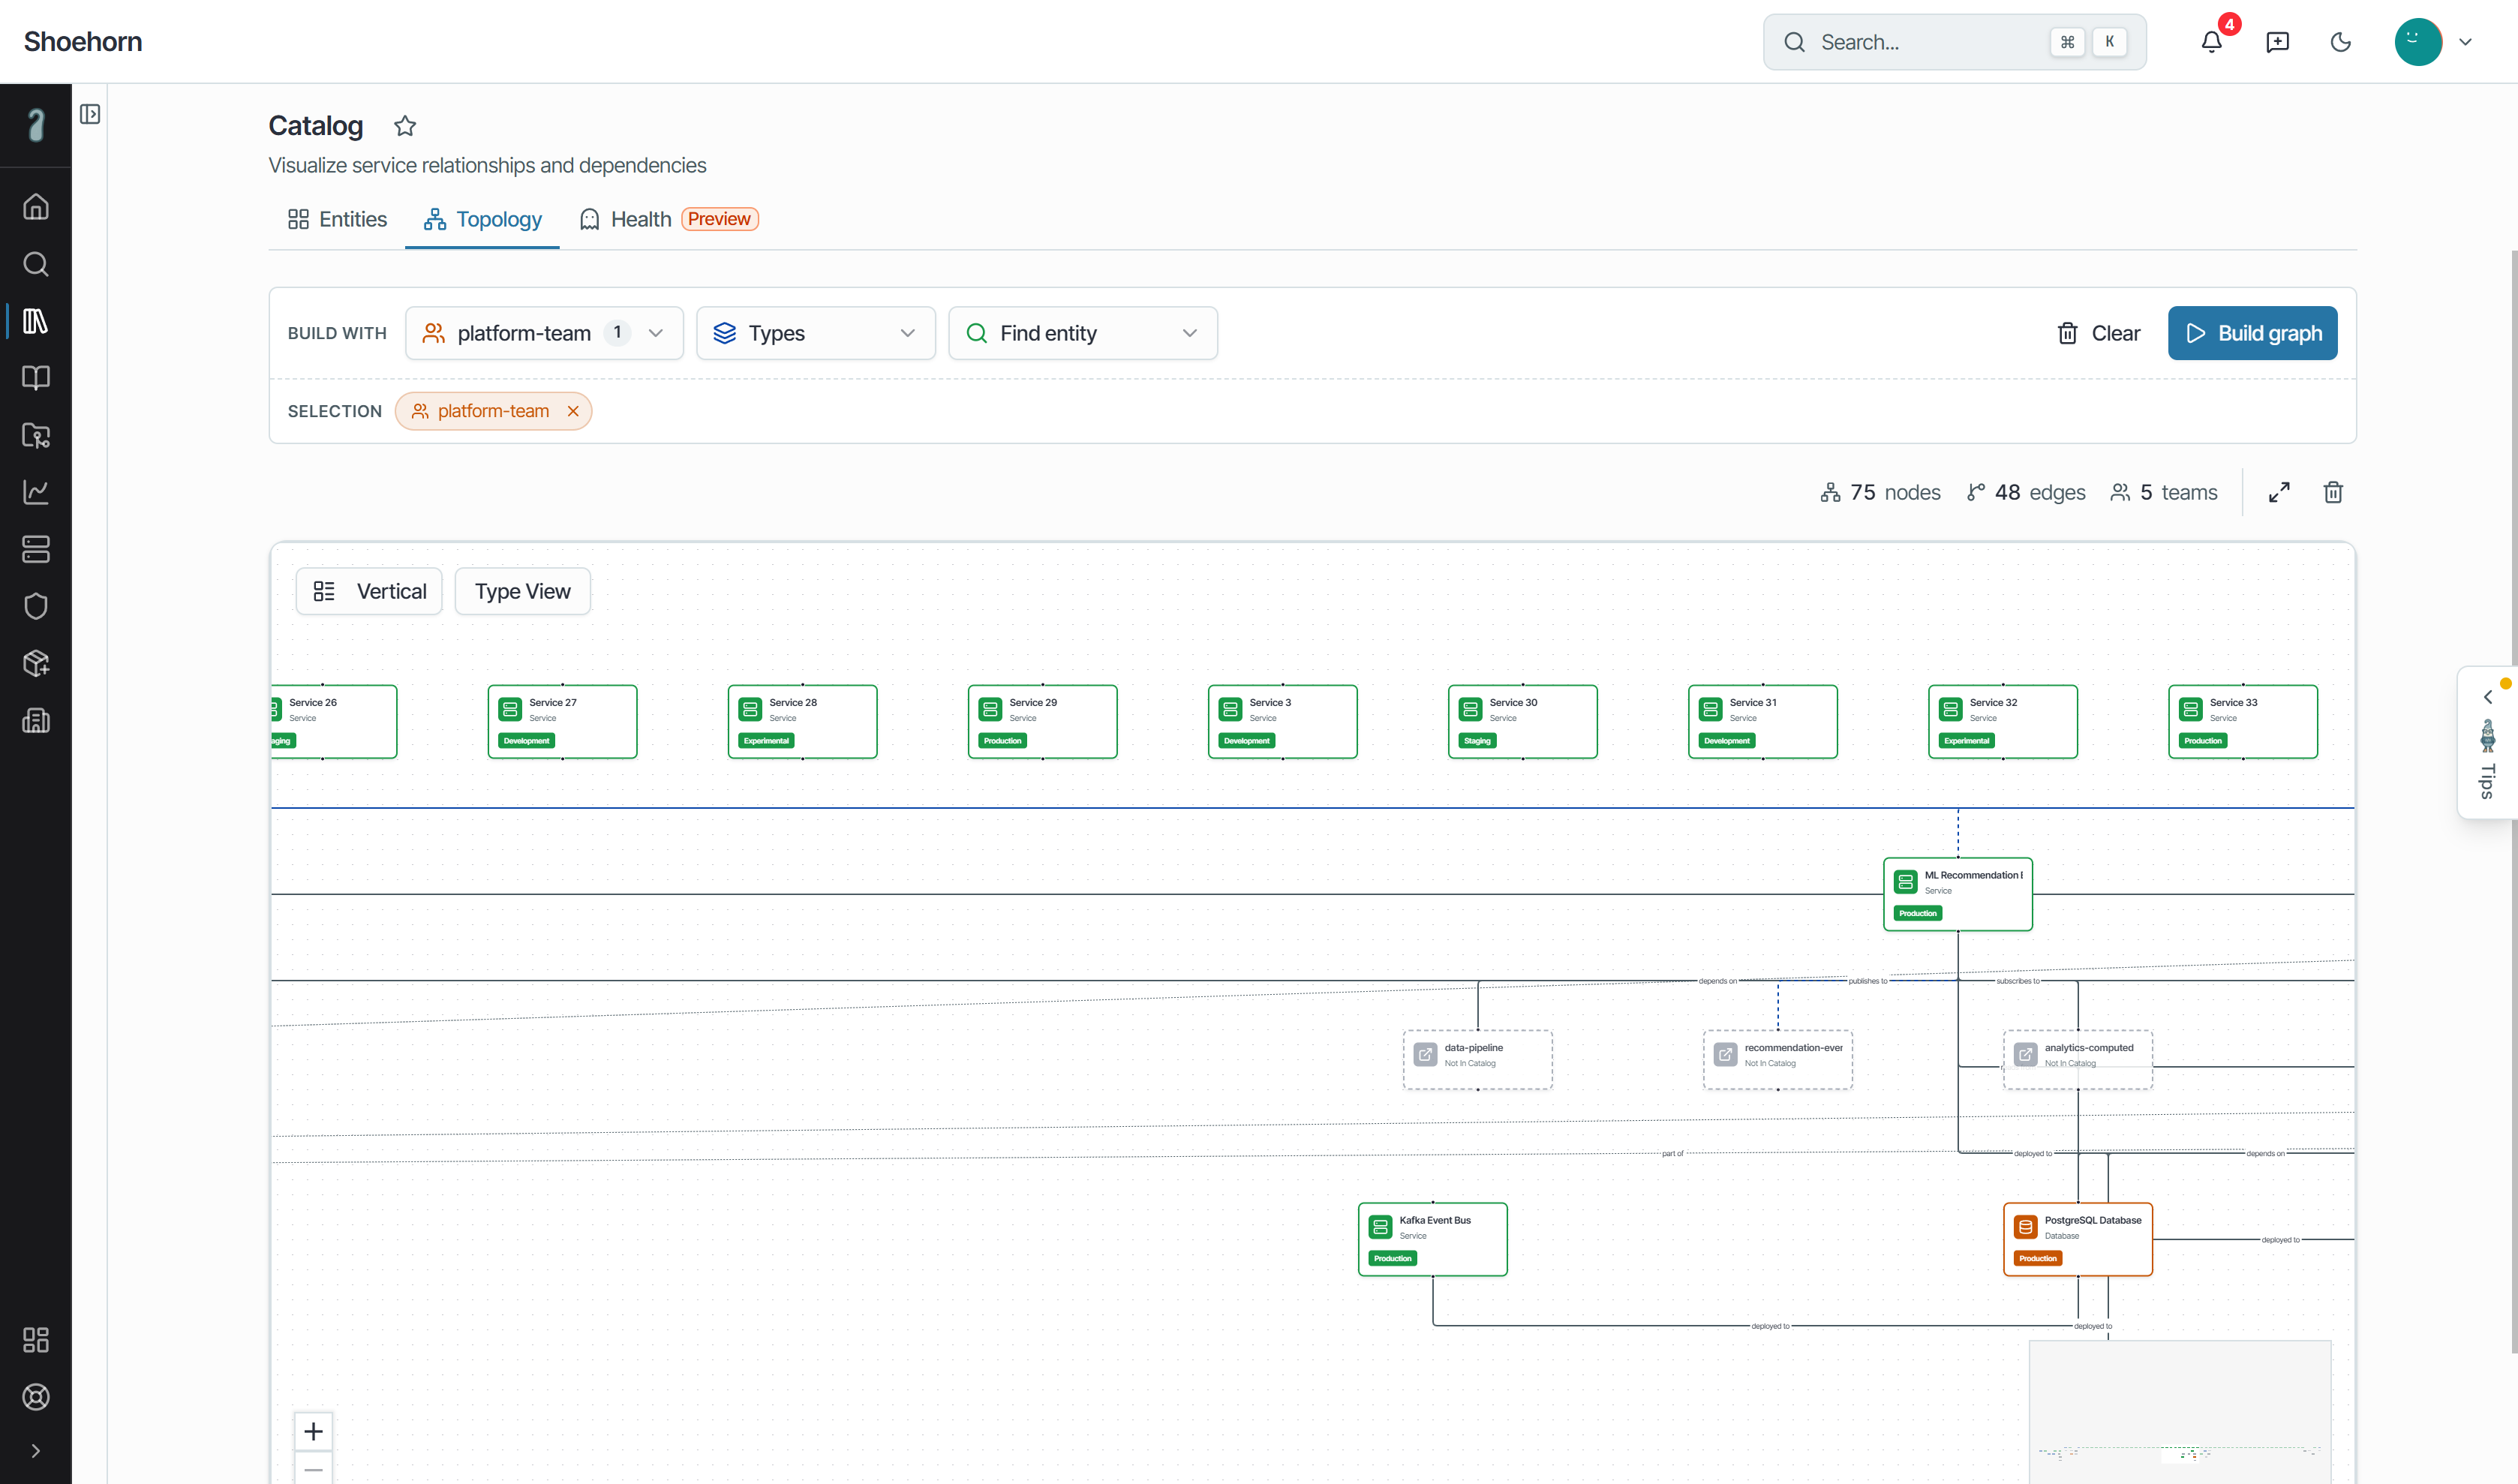Screen dimensions: 2518x1484
Task: Switch to the Entities tab
Action: coord(337,219)
